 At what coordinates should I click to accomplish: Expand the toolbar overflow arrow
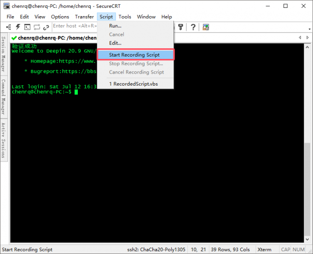point(310,29)
